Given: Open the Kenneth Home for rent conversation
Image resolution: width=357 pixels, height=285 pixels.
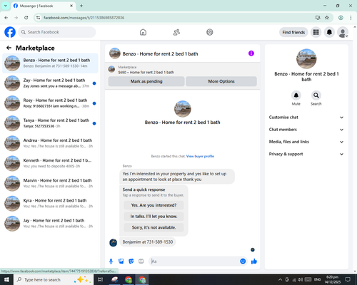Looking at the screenshot, I should pyautogui.click(x=50, y=163).
